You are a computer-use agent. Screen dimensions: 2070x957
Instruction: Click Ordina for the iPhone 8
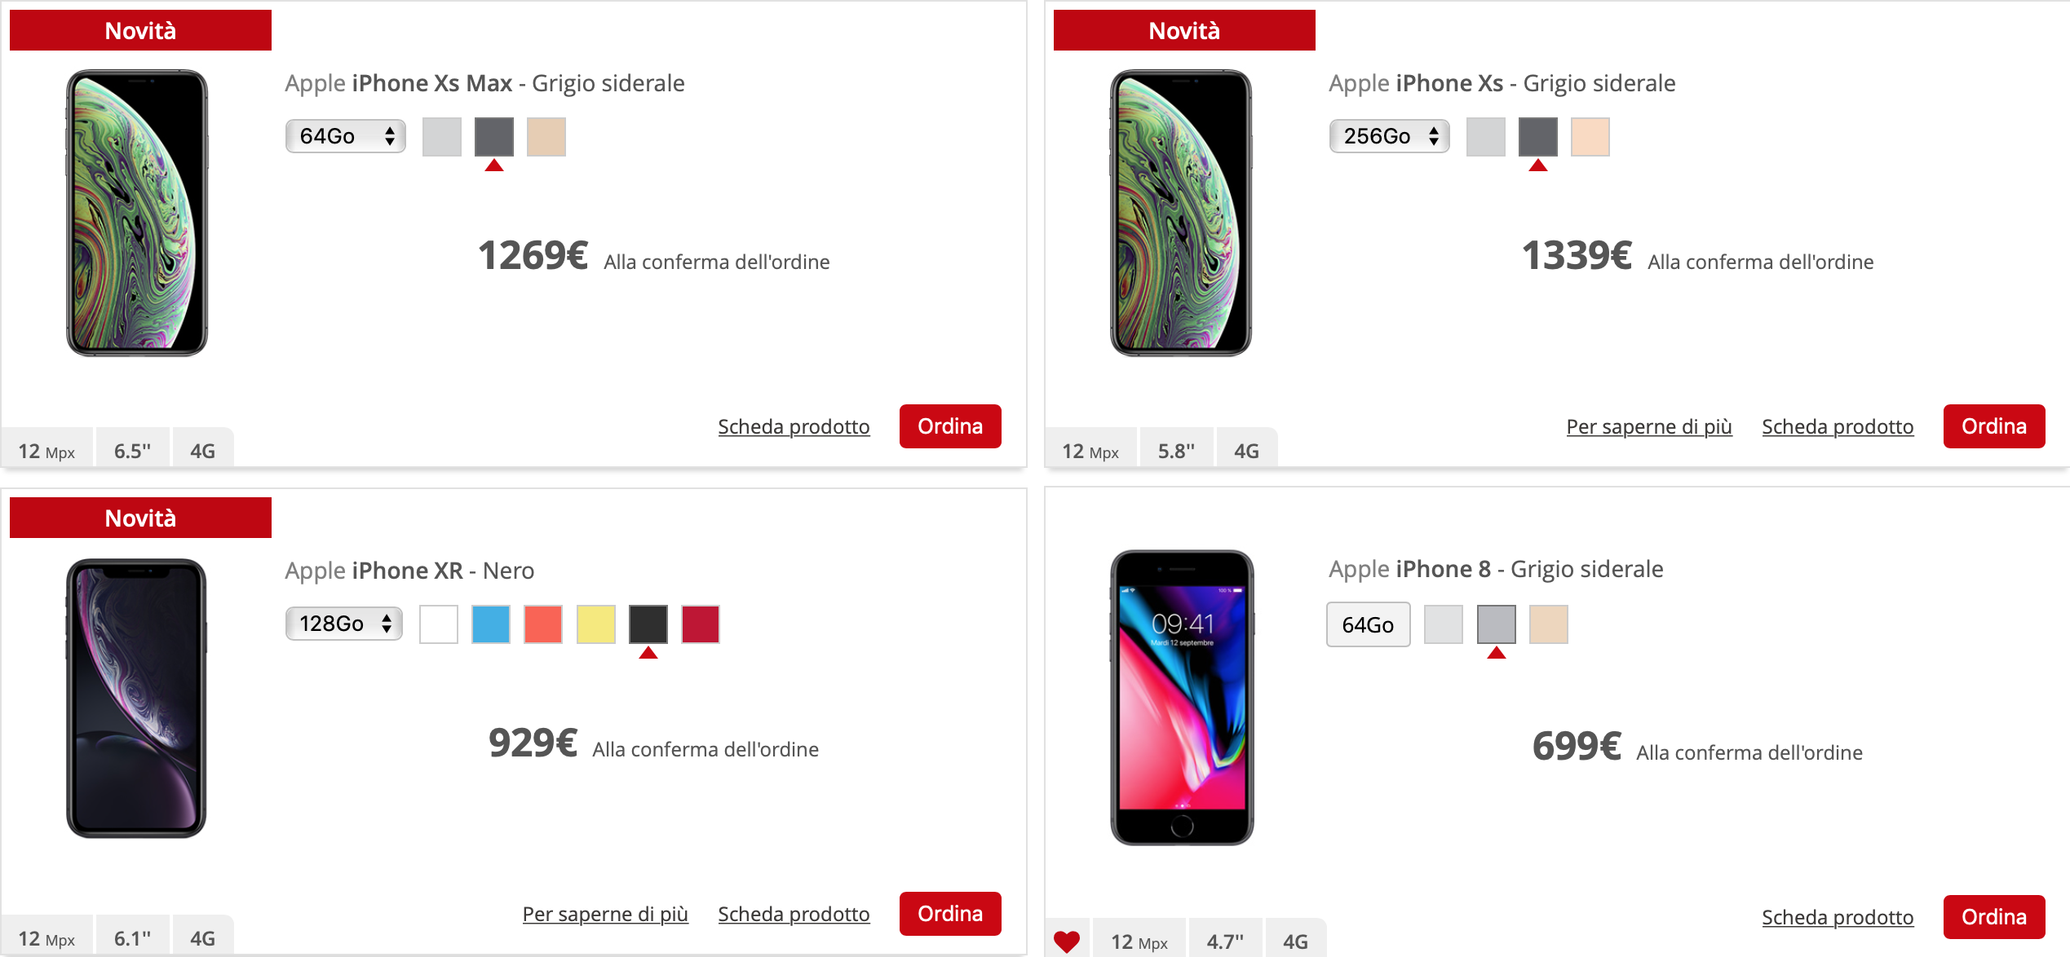click(1993, 917)
